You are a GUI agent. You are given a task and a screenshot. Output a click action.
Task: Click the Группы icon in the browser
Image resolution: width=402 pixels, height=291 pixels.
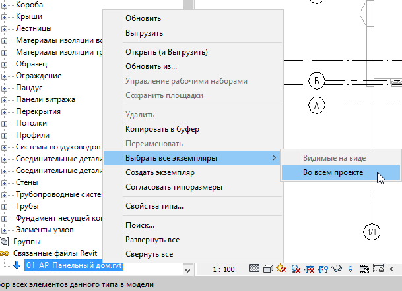[x=5, y=242]
